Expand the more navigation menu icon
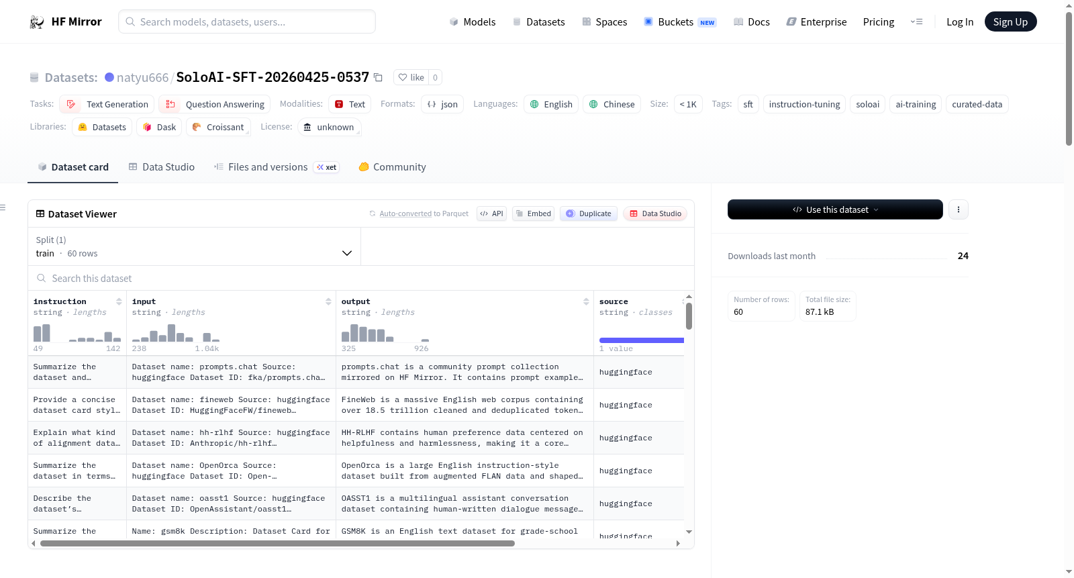1074x578 pixels. (916, 21)
